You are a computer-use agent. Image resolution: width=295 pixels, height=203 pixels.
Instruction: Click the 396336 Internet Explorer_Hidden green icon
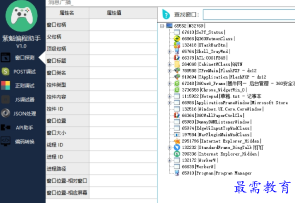[x=177, y=154]
